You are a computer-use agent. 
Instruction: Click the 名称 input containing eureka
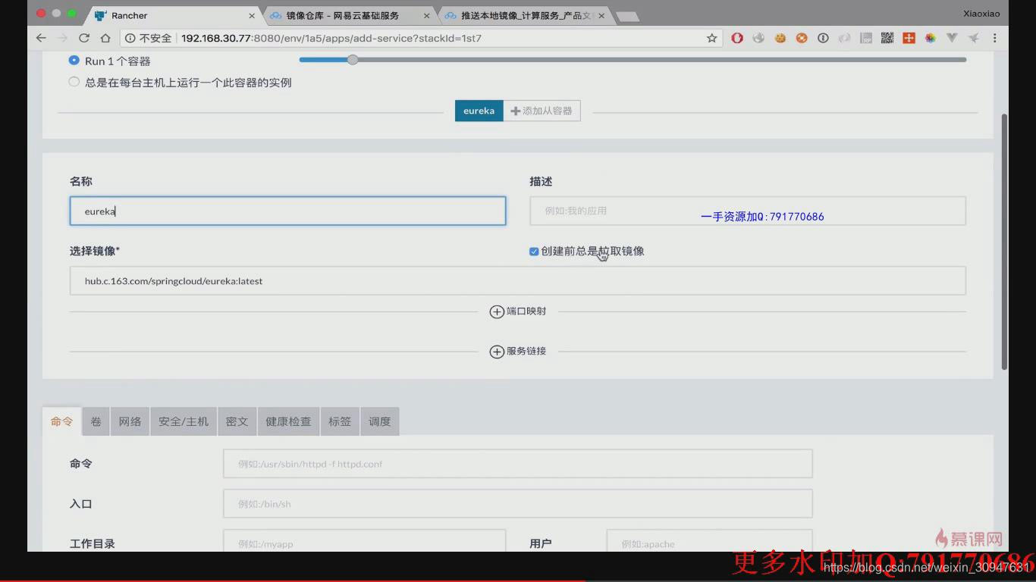[287, 211]
